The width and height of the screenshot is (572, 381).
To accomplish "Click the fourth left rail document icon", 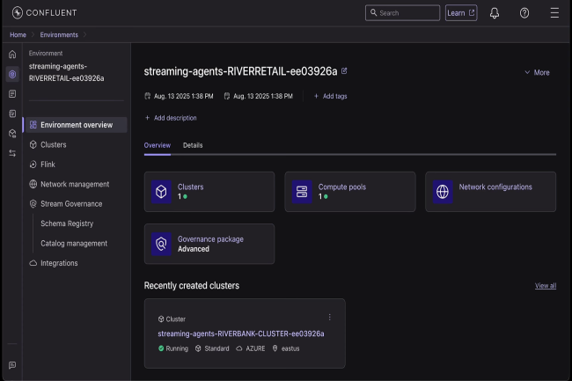I will [12, 114].
